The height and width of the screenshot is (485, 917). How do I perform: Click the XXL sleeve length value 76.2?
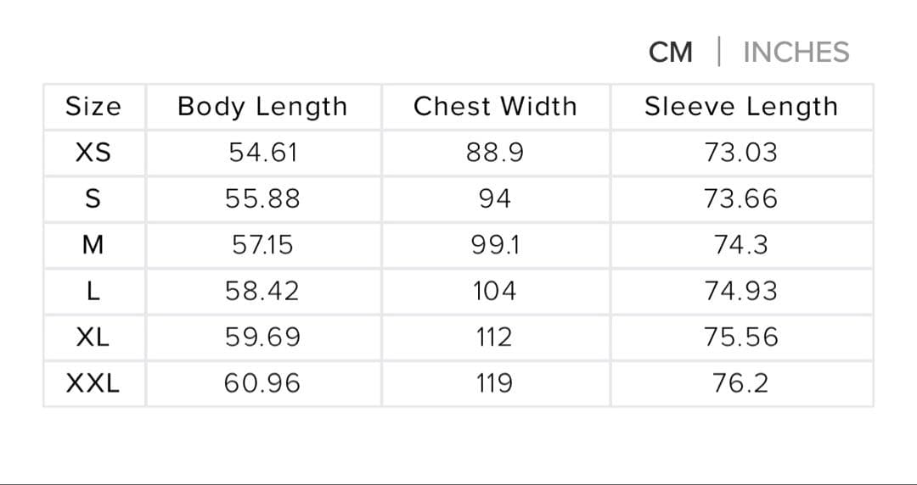click(x=740, y=384)
